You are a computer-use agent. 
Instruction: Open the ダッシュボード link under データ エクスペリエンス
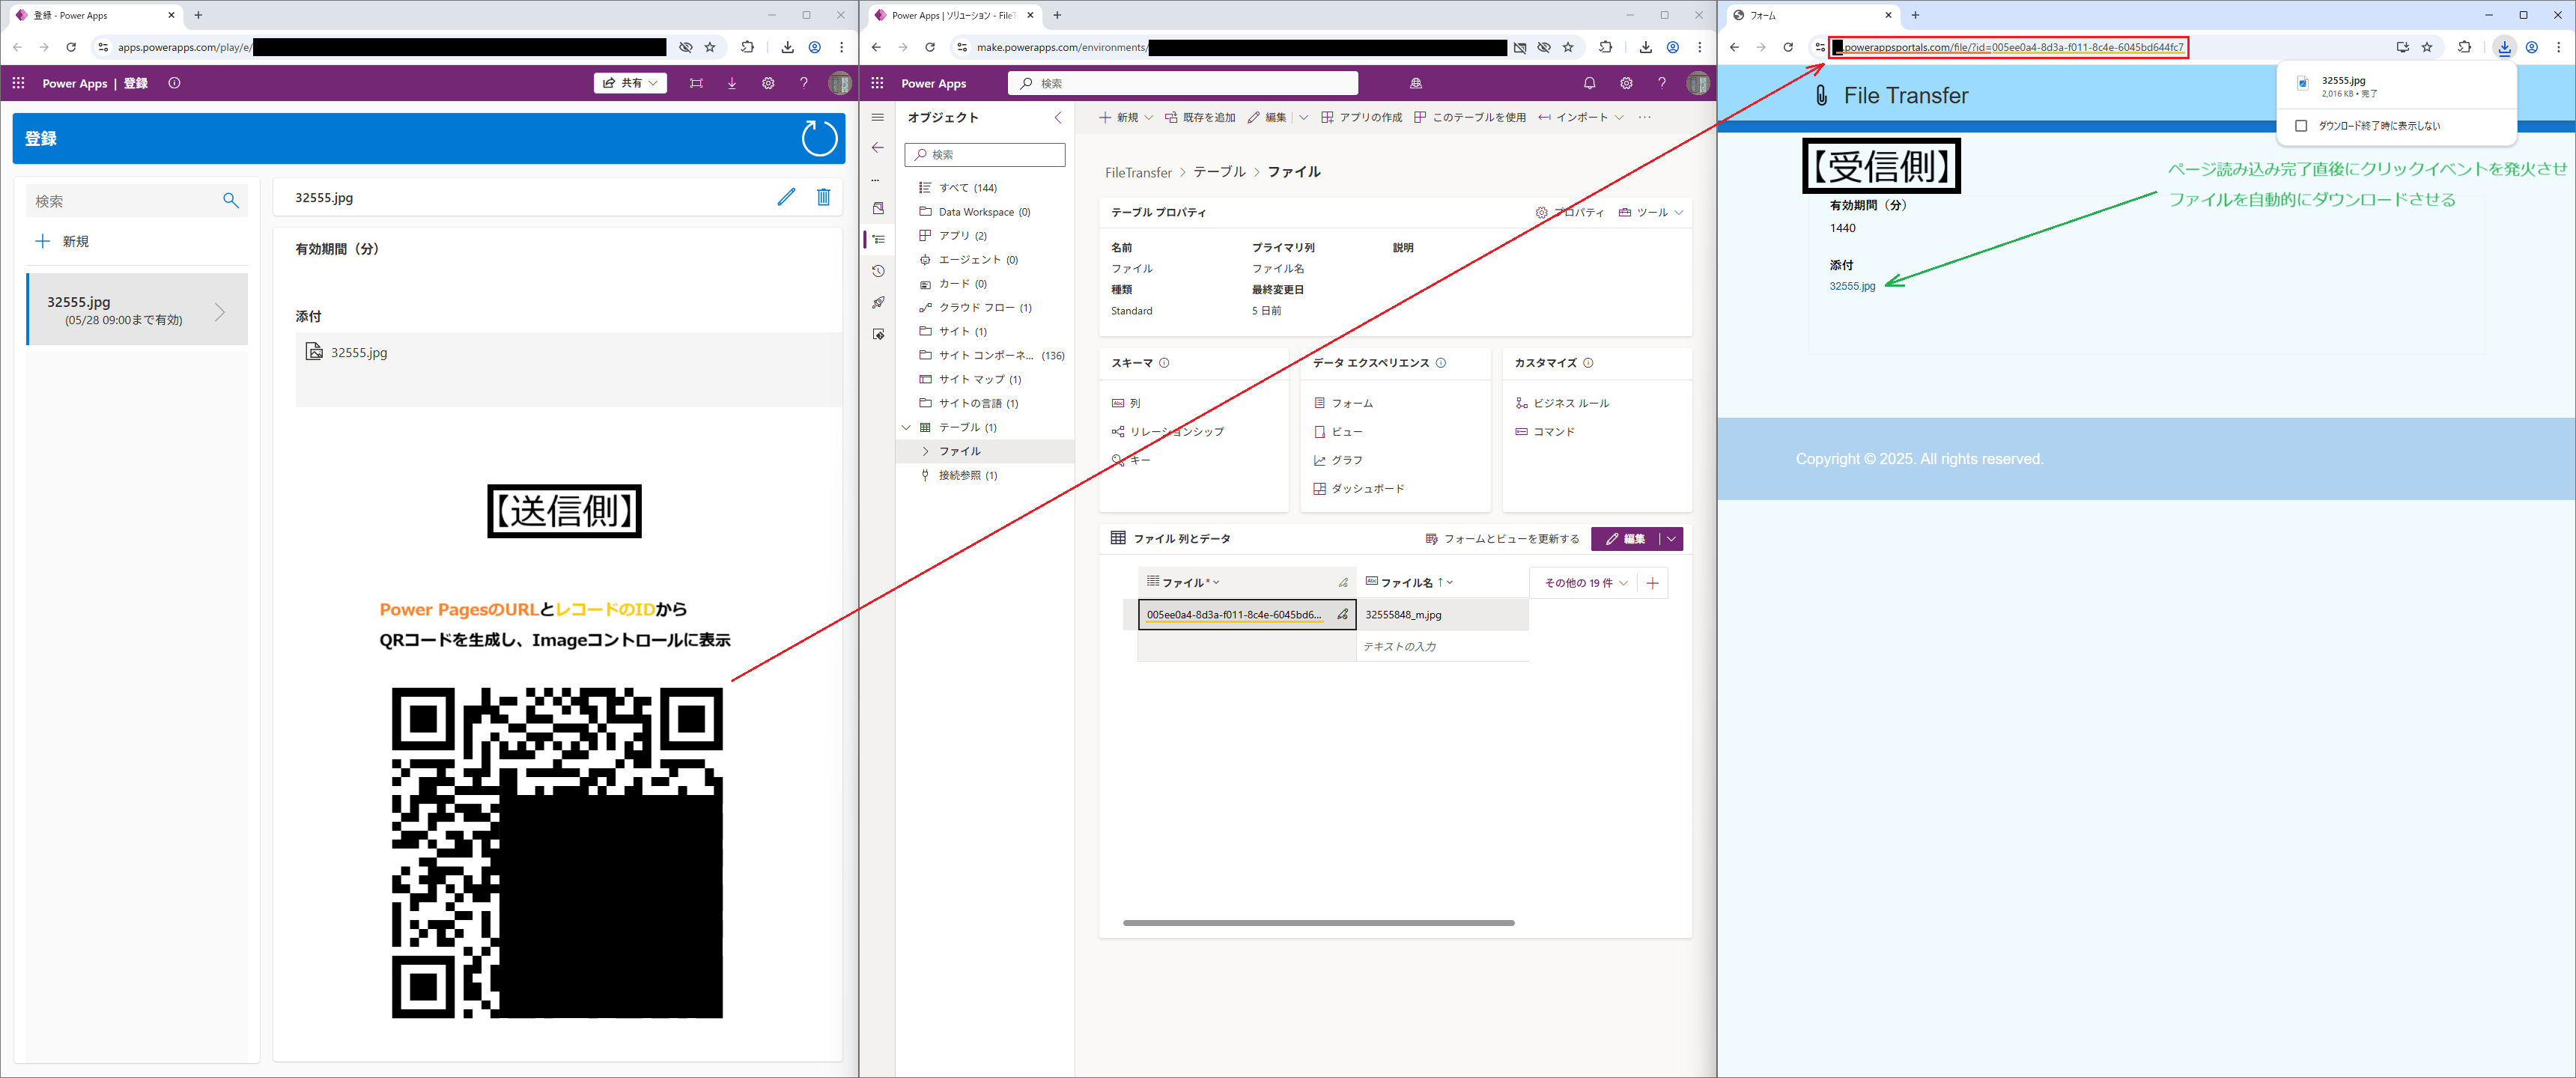pyautogui.click(x=1358, y=488)
